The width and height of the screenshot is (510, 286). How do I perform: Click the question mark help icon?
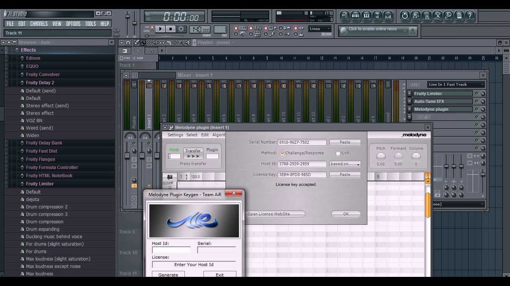pyautogui.click(x=470, y=16)
